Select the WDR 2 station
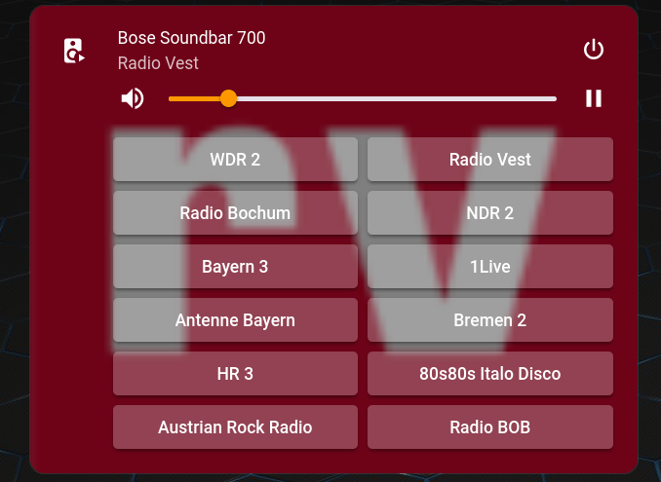Viewport: 661px width, 482px height. click(x=235, y=159)
